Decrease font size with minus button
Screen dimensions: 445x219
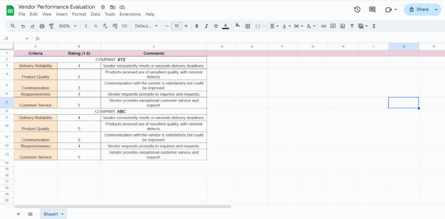click(167, 26)
